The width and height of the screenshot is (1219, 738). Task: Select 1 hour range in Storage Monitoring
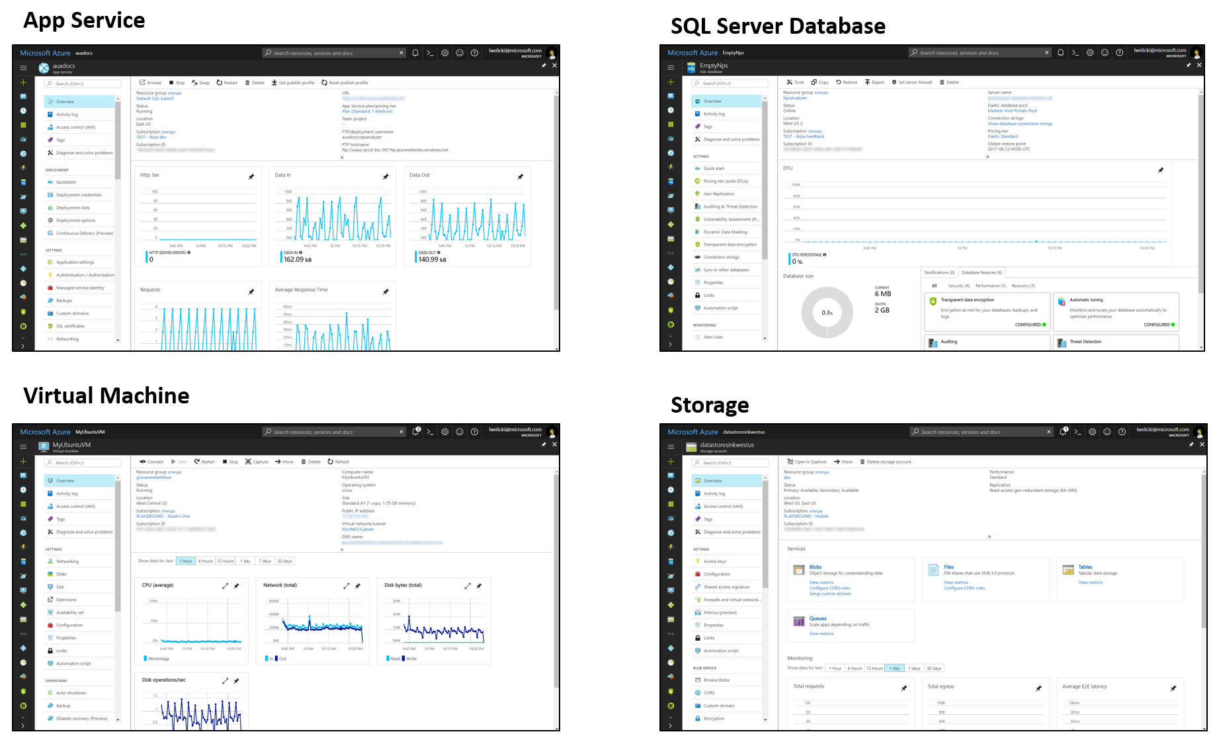(835, 668)
